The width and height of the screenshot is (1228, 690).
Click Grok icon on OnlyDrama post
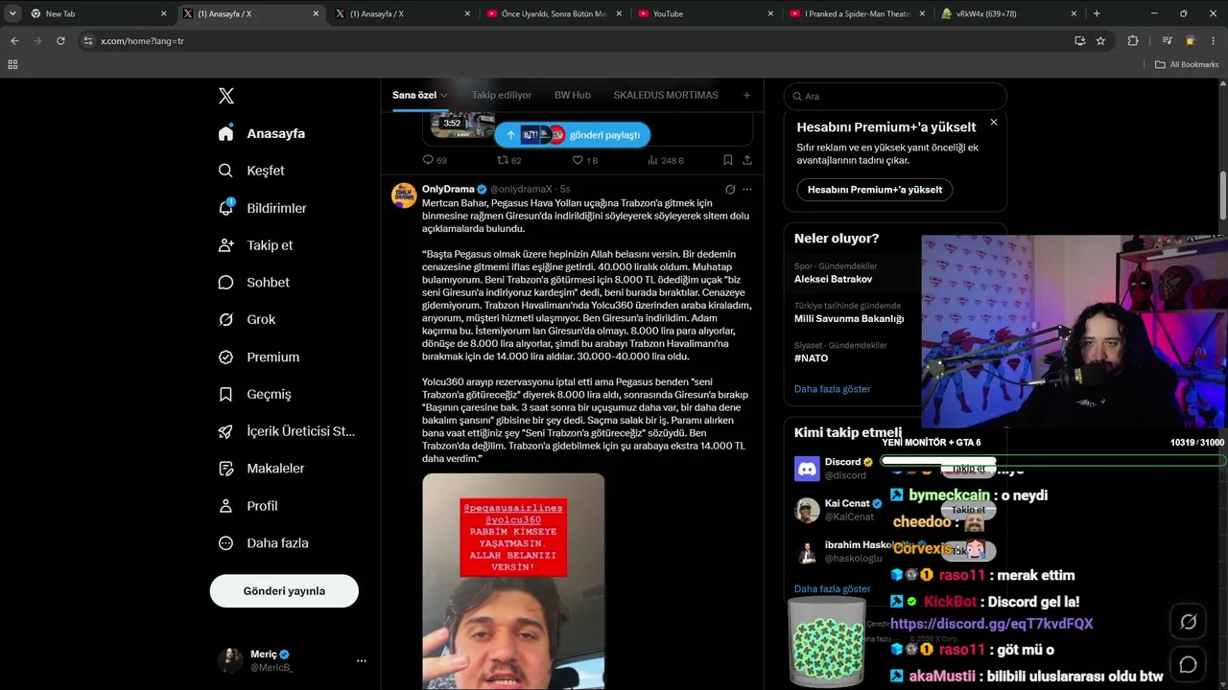[730, 190]
